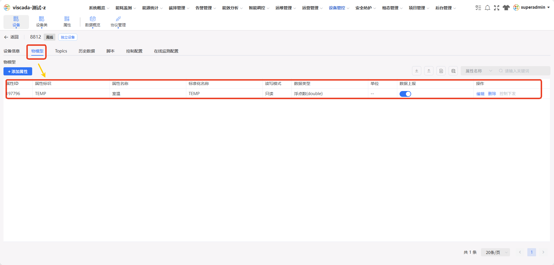This screenshot has width=554, height=265.
Task: Expand the 系统概览 menu
Action: [x=99, y=8]
